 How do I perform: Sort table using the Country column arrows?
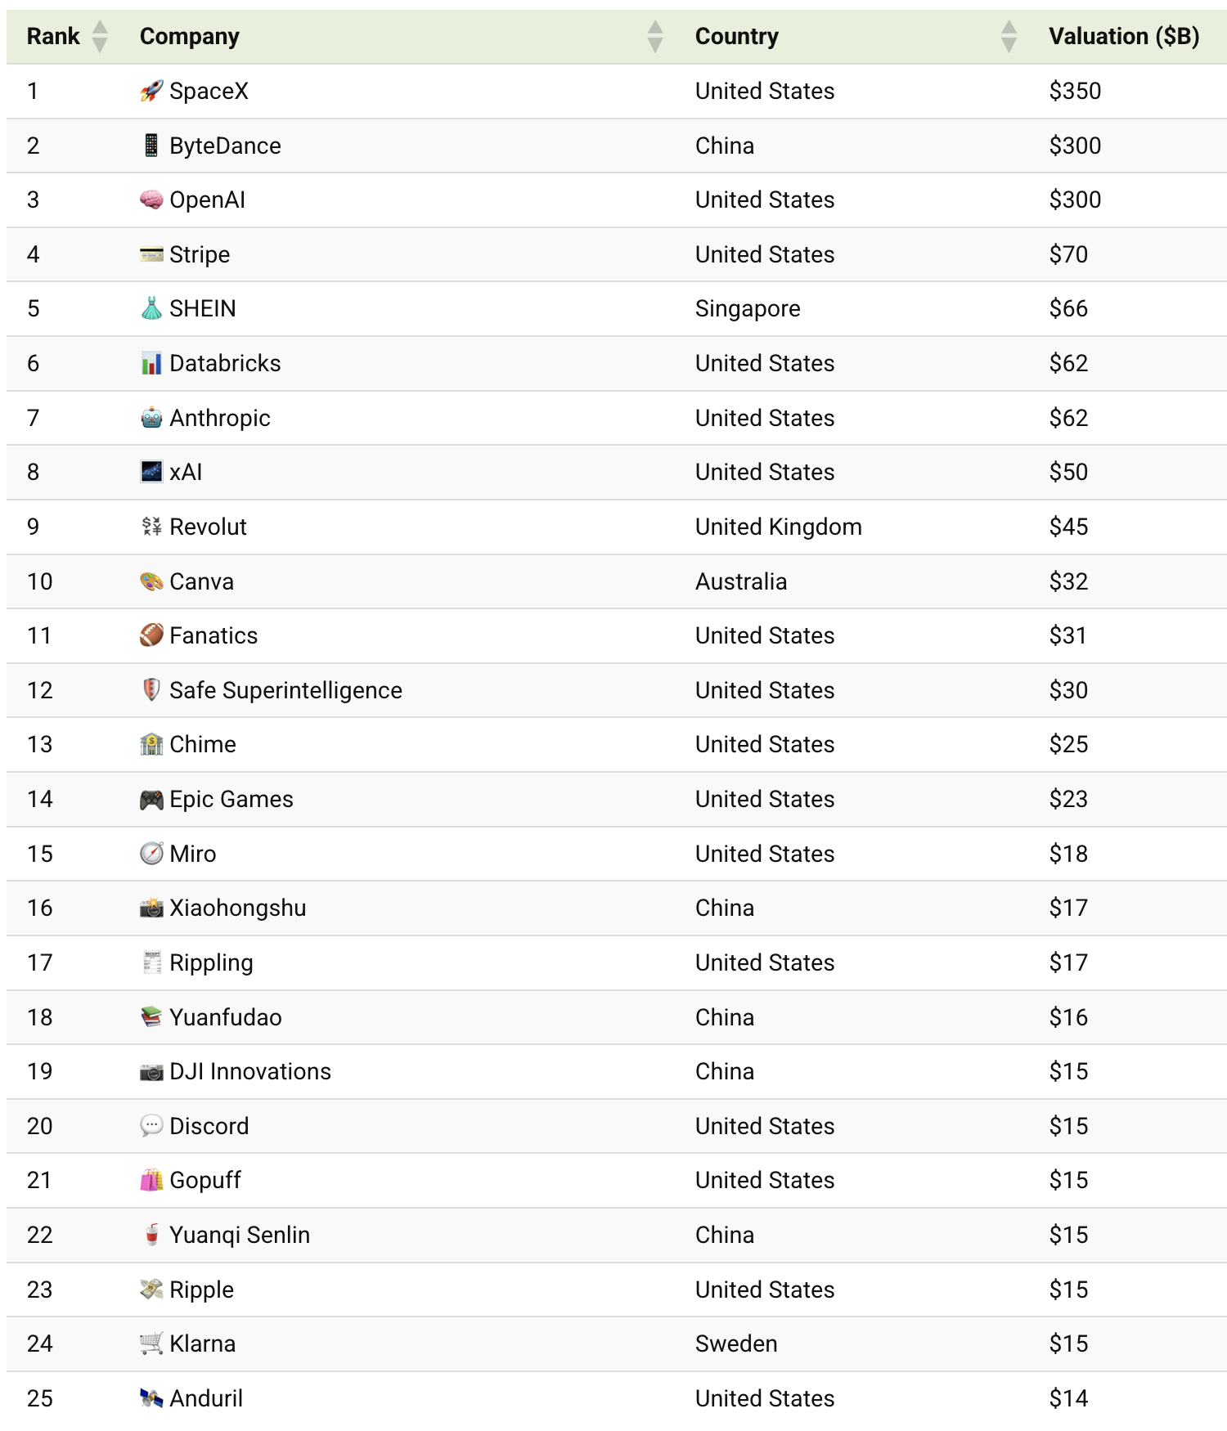click(x=1009, y=36)
